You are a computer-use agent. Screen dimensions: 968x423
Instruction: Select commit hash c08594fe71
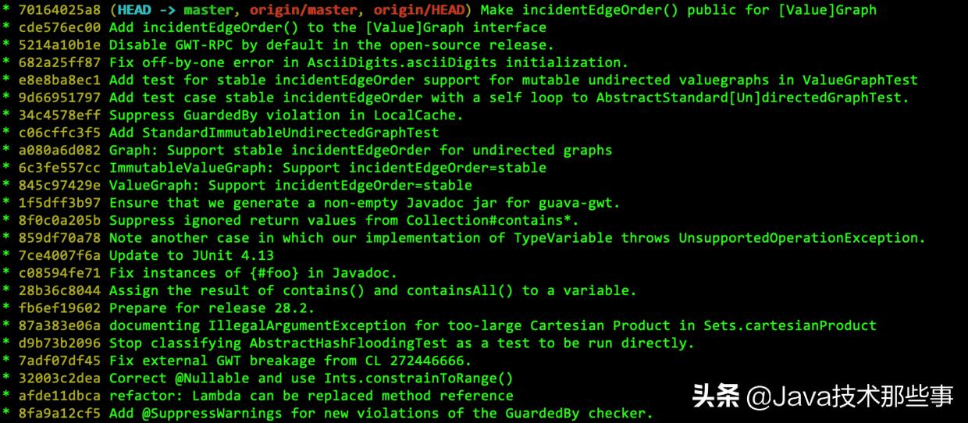pos(59,273)
